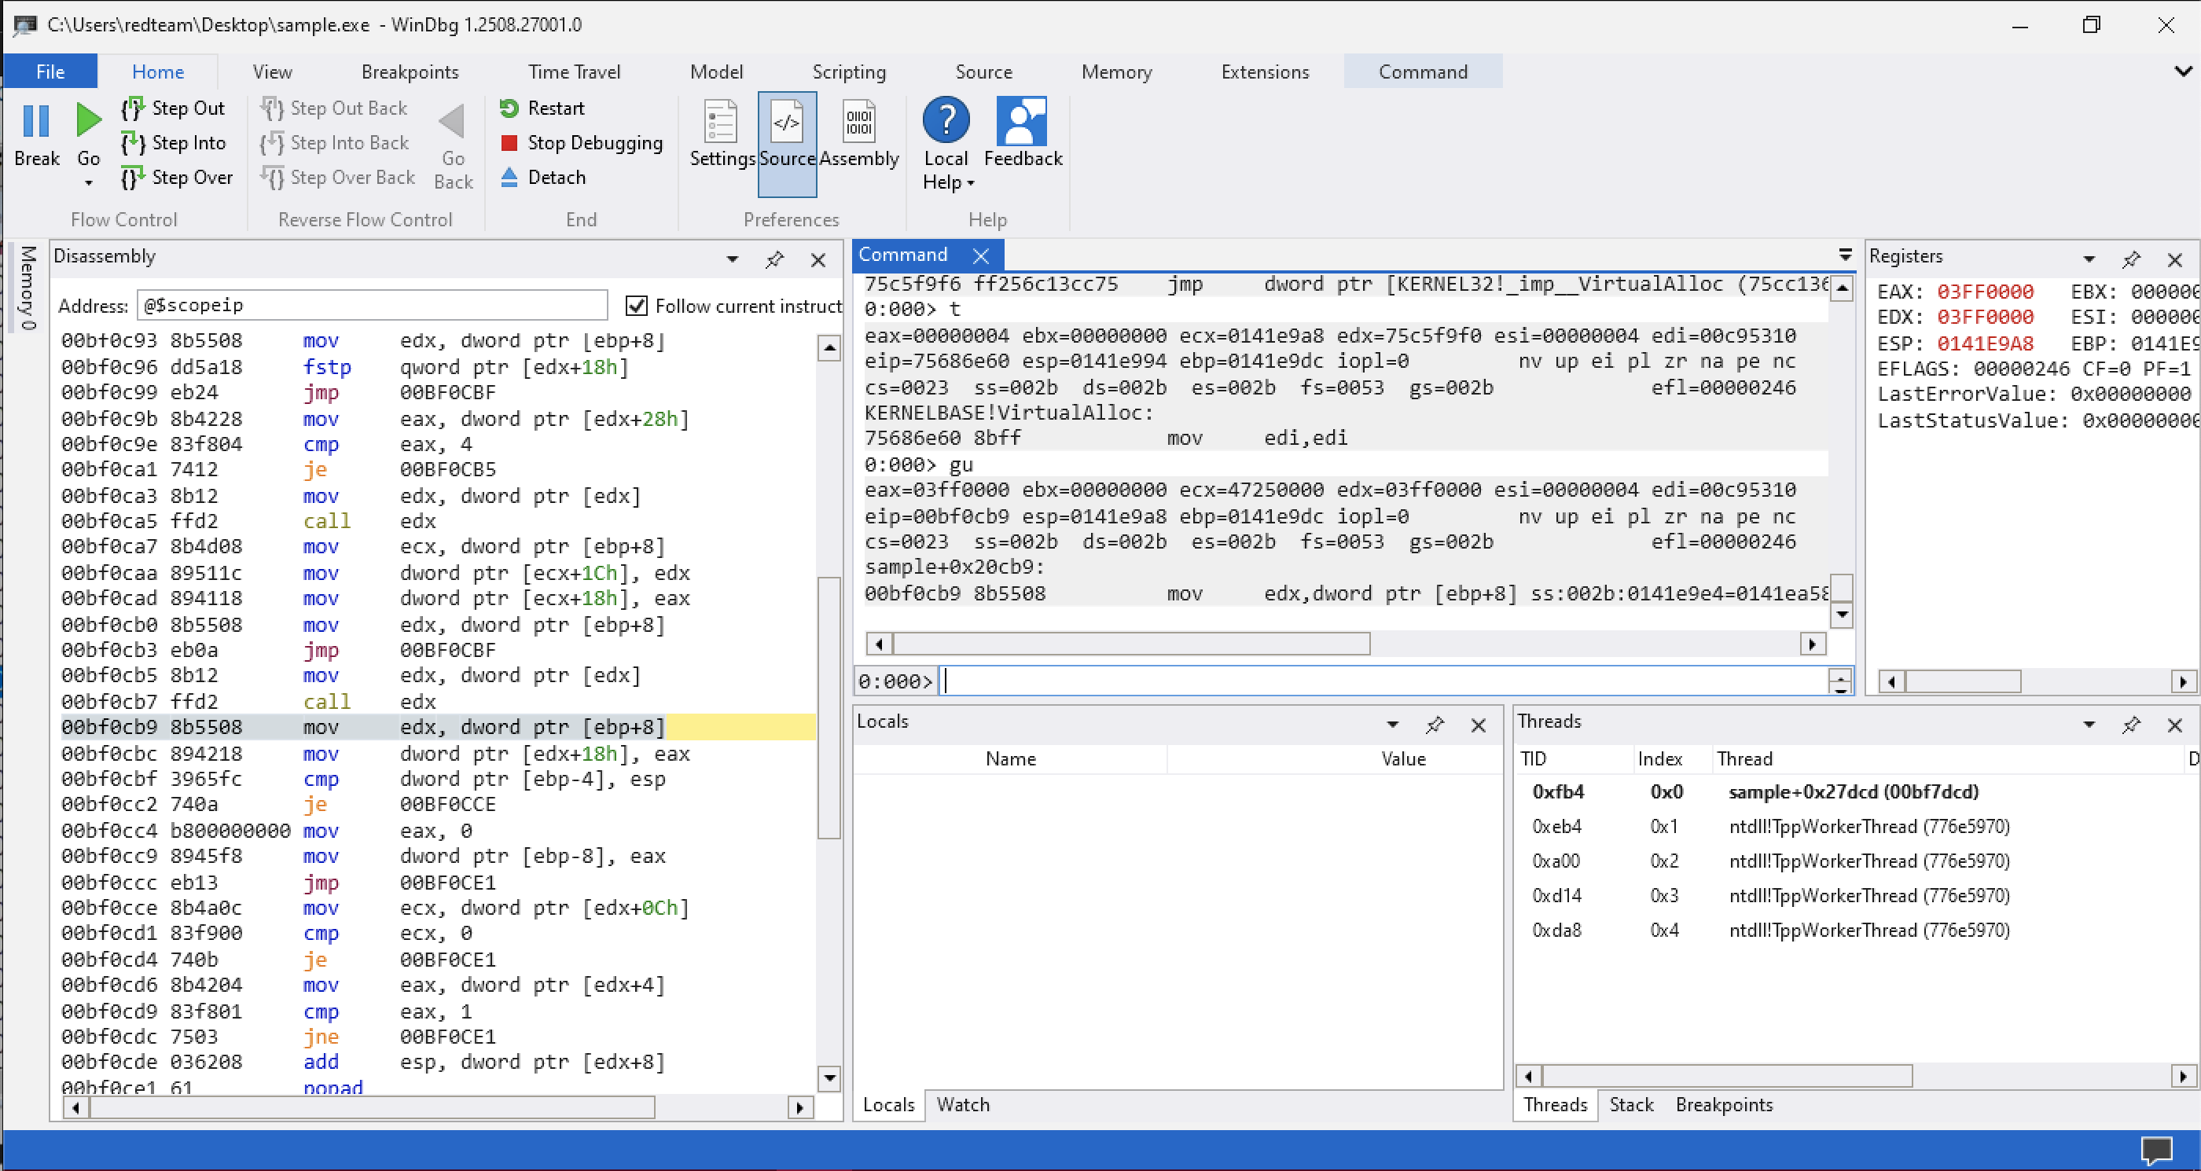The width and height of the screenshot is (2201, 1171).
Task: Open Disassembly panel options dropdown
Action: pyautogui.click(x=733, y=259)
